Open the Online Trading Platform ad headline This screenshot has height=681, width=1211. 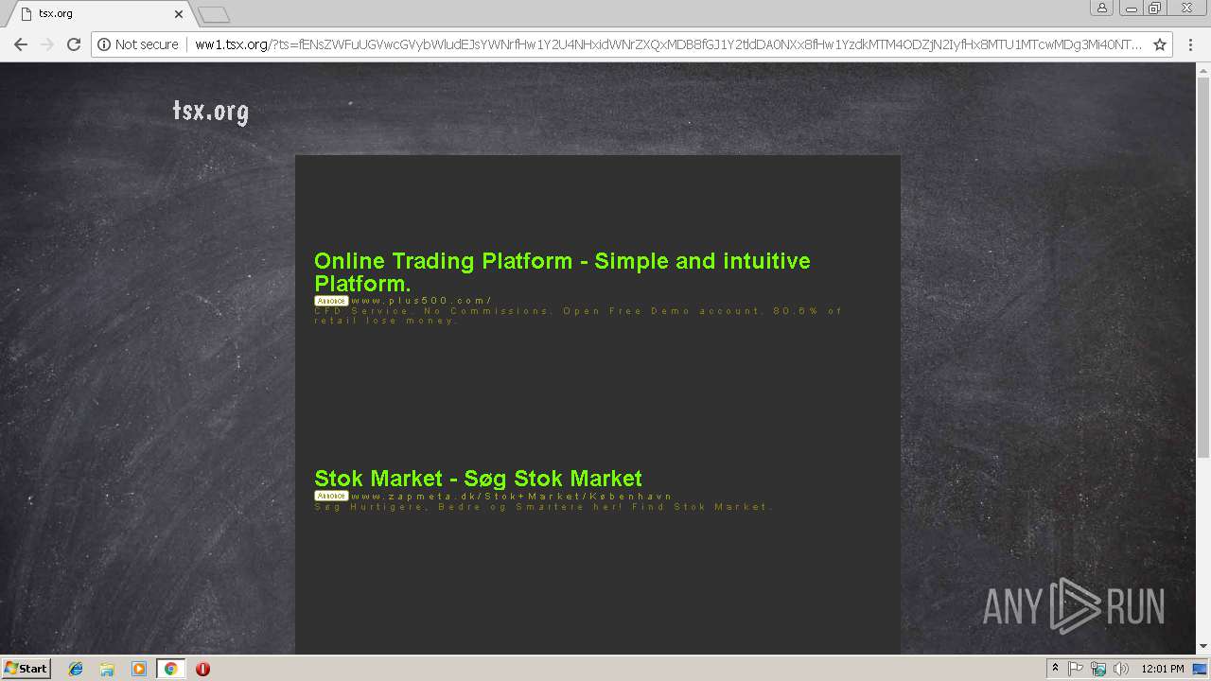562,272
